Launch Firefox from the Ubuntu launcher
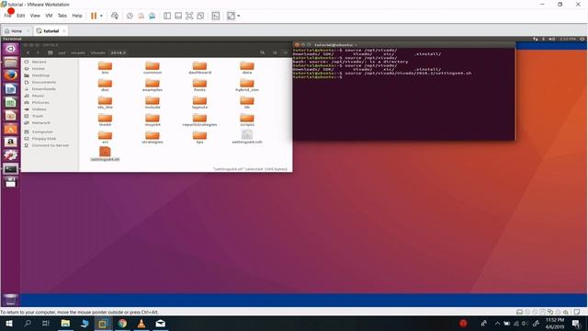588x331 pixels. tap(10, 75)
